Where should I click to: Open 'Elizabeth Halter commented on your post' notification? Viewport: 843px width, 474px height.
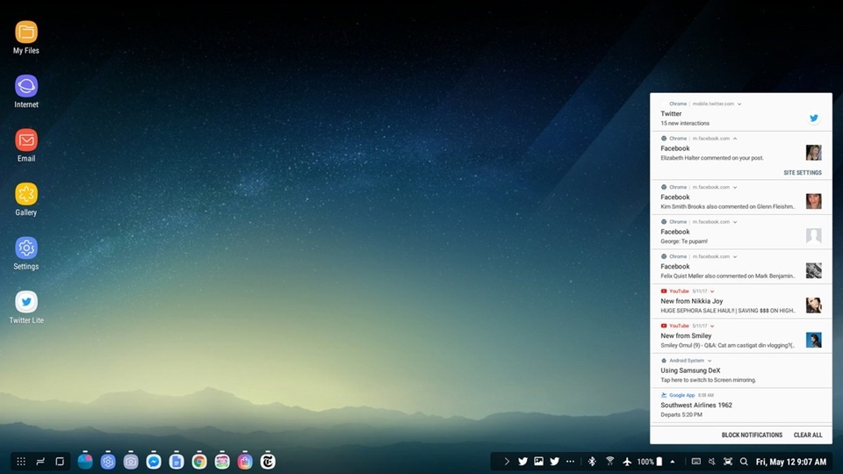click(741, 156)
